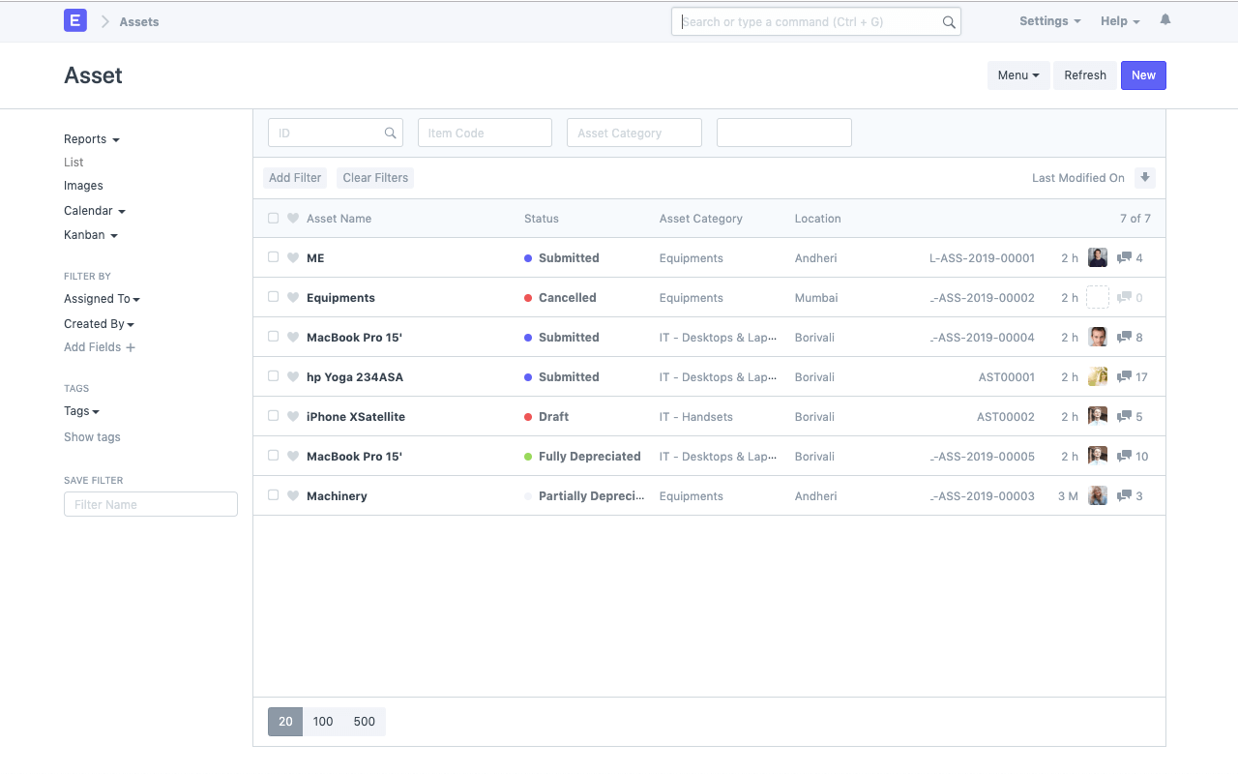This screenshot has height=774, width=1238.
Task: Click the ERPNext home logo icon
Action: pyautogui.click(x=75, y=20)
